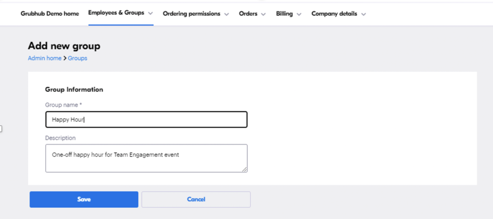Viewport: 493px width, 219px height.
Task: Expand the chevron next to Orders
Action: tap(263, 14)
